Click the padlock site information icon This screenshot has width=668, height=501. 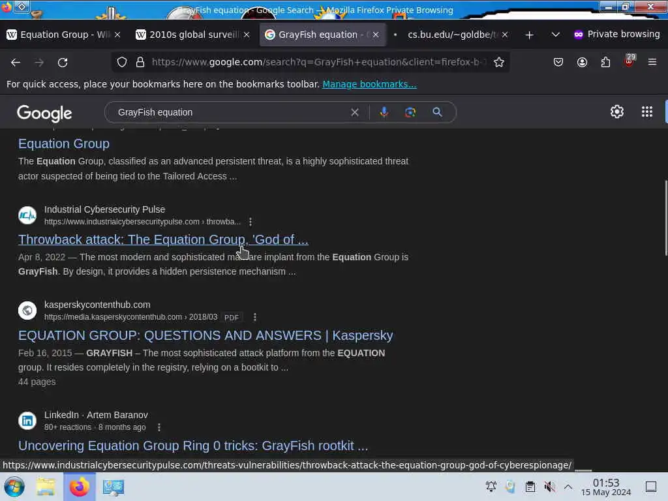pos(140,62)
